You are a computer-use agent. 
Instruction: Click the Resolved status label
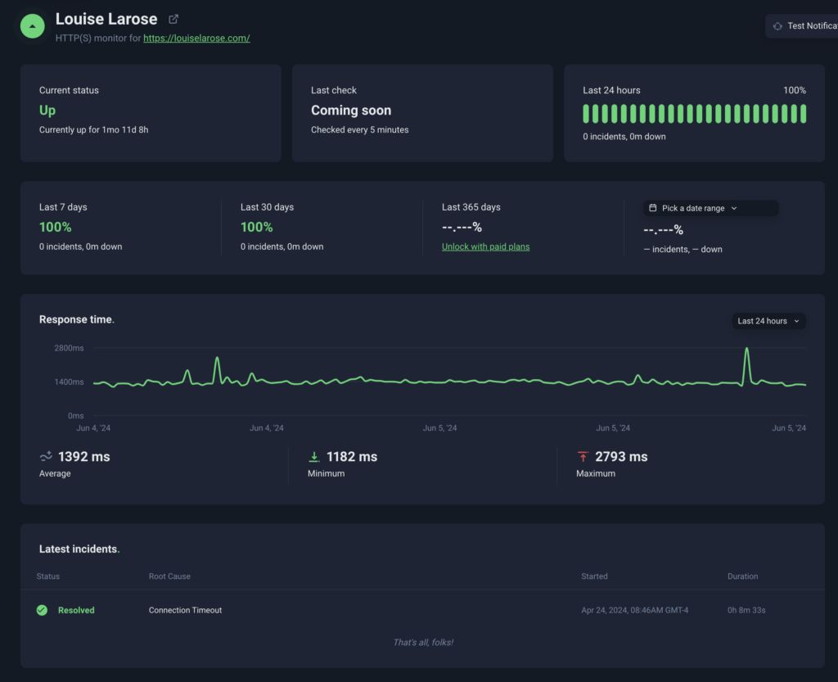click(76, 610)
